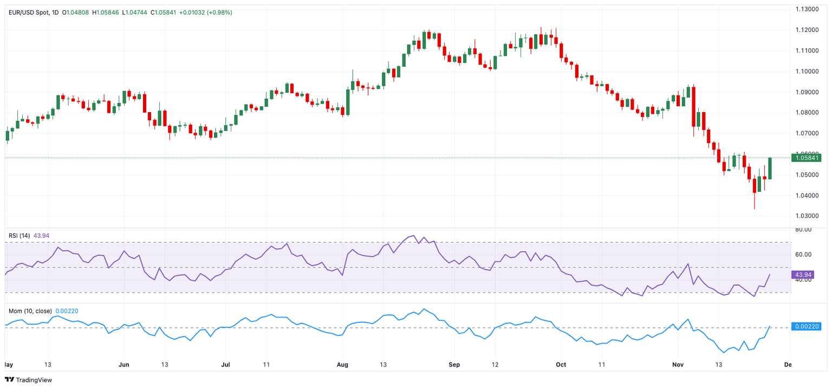Click the RSI (14) indicator title
This screenshot has width=832, height=388.
[19, 236]
